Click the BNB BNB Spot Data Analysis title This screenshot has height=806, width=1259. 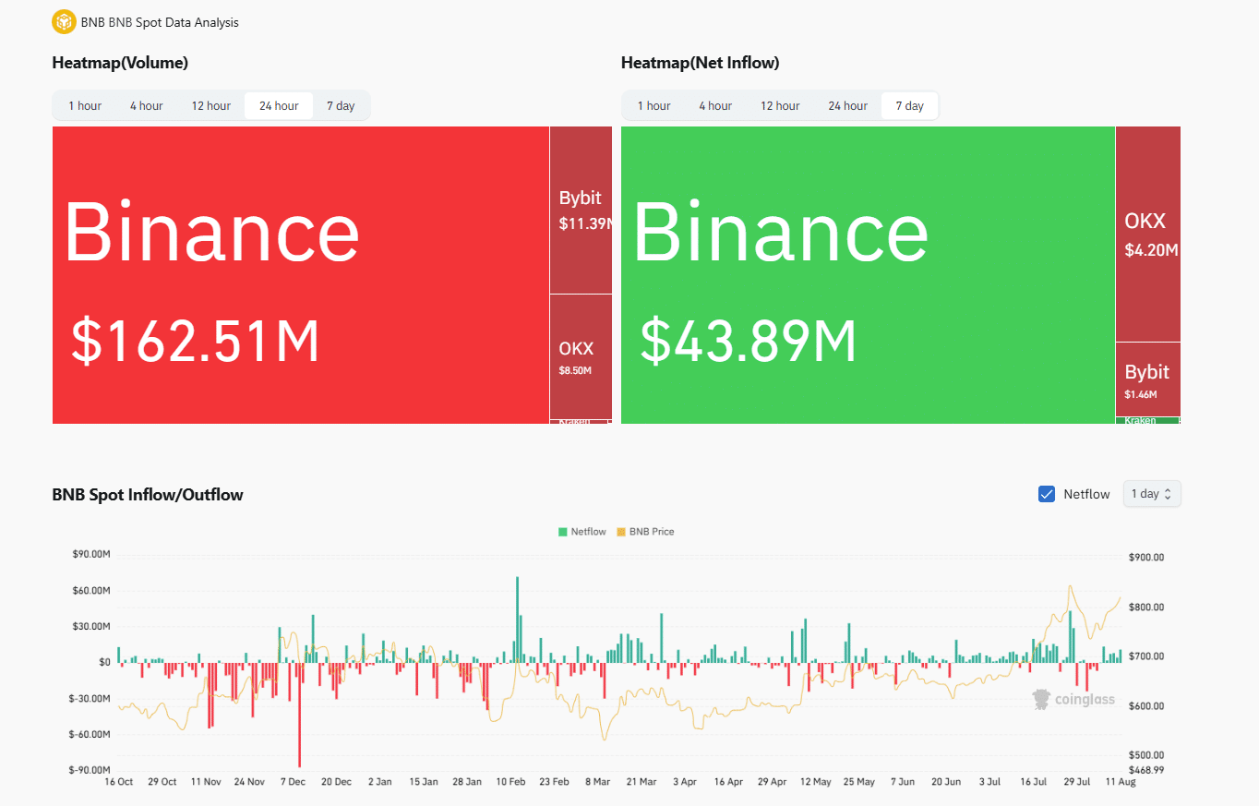tap(160, 22)
